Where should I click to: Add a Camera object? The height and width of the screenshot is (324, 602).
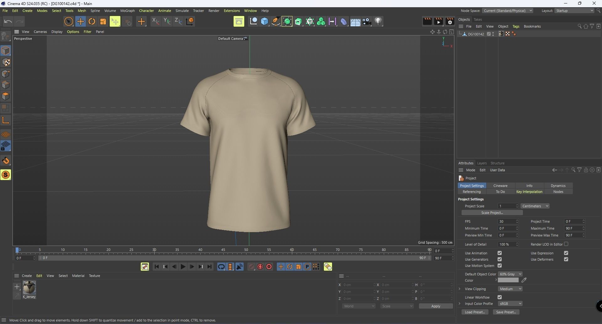[367, 21]
